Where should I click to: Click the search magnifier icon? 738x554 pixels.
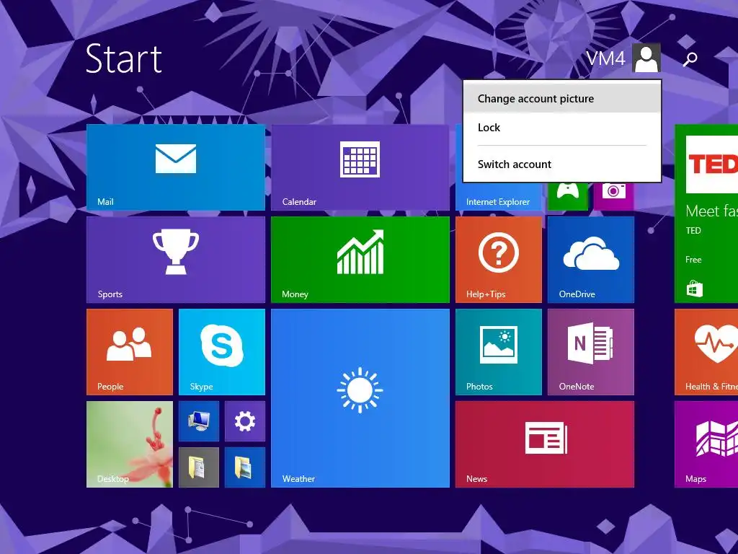(x=690, y=59)
